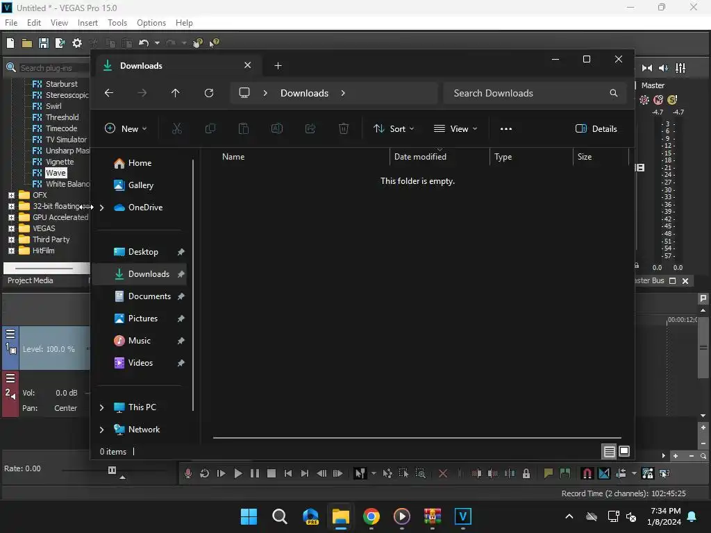The width and height of the screenshot is (711, 533).
Task: Open project folder icon in VEGAS toolbar
Action: click(x=27, y=43)
